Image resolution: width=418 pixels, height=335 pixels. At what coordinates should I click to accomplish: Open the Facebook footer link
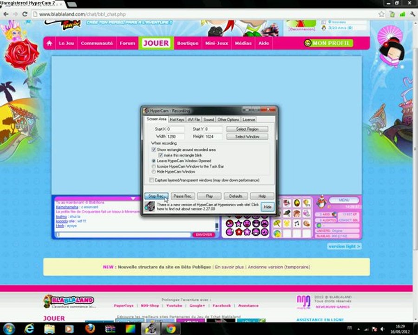coord(222,306)
